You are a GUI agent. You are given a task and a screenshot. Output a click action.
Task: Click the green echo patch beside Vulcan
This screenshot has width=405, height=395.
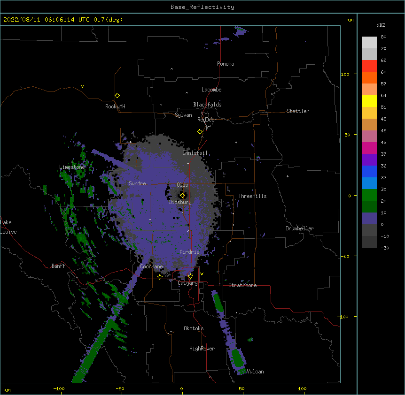pos(237,358)
